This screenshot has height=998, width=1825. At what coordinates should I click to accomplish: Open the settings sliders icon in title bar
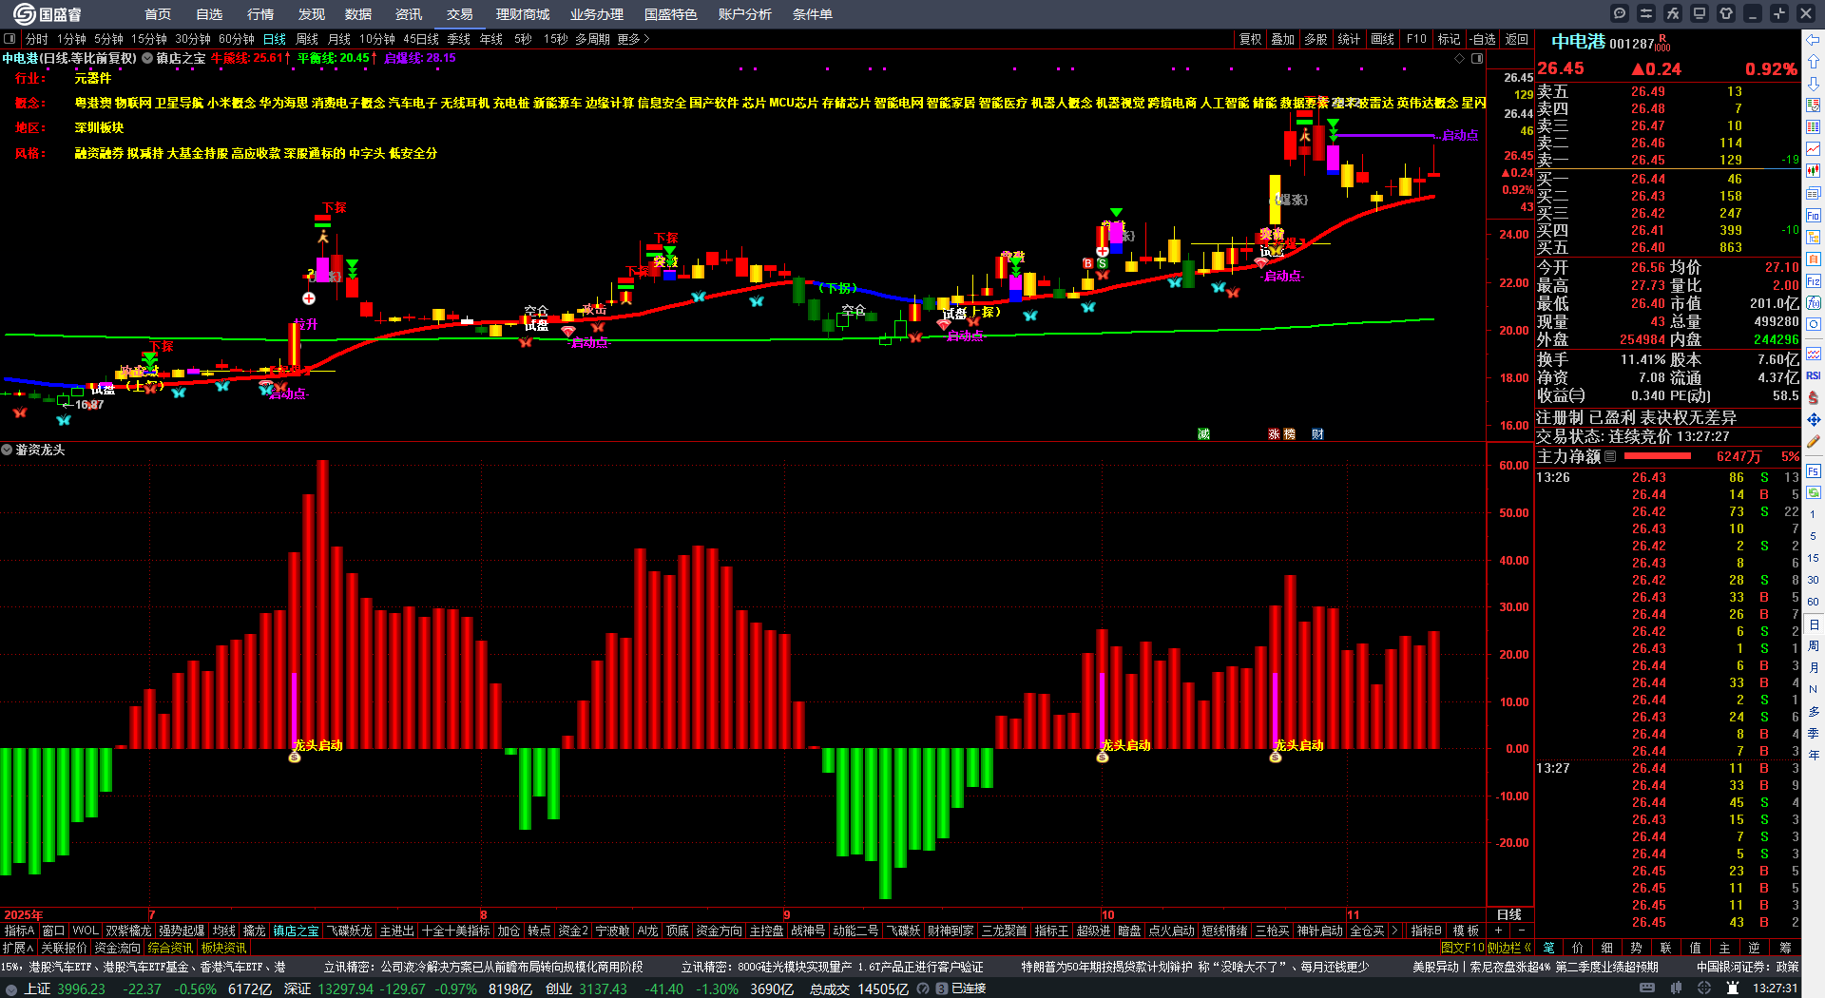click(x=1646, y=13)
